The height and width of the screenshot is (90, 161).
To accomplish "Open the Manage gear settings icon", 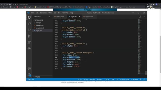I will click(29, 75).
